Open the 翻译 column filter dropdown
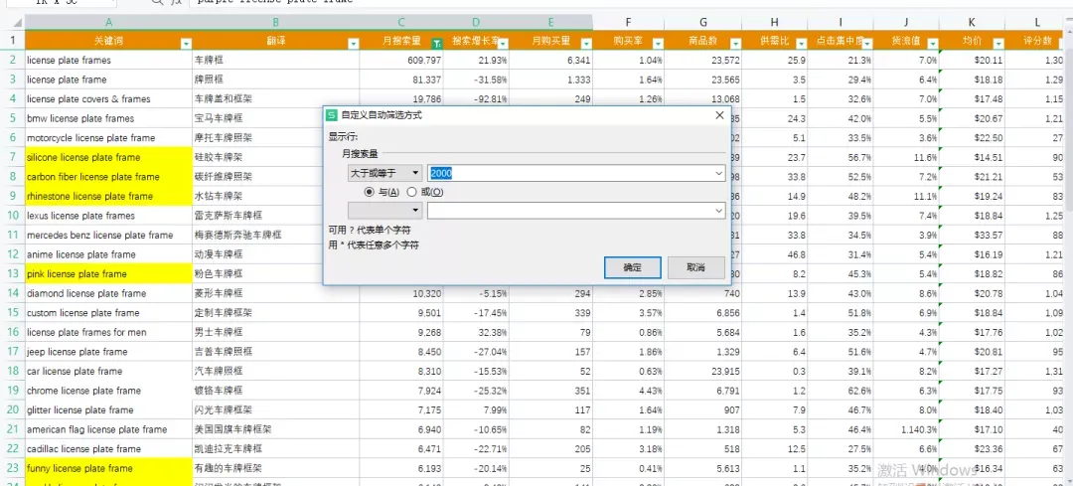Viewport: 1073px width, 486px height. (353, 44)
